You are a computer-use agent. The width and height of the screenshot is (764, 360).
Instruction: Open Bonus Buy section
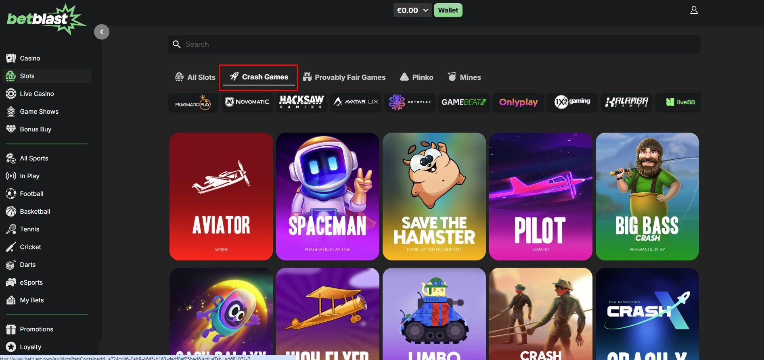(47, 129)
